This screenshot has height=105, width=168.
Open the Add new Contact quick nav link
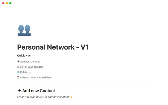tap(30, 62)
